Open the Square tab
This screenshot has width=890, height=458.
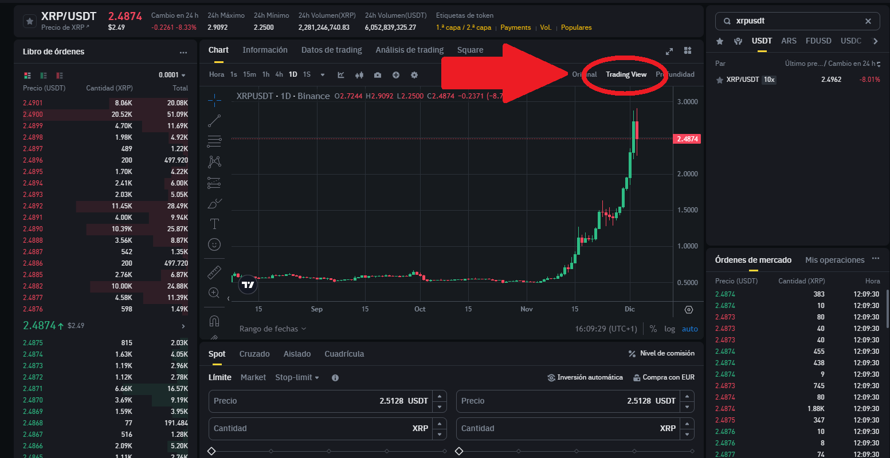(x=471, y=50)
